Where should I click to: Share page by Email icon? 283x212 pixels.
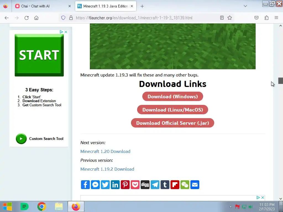coord(195,185)
